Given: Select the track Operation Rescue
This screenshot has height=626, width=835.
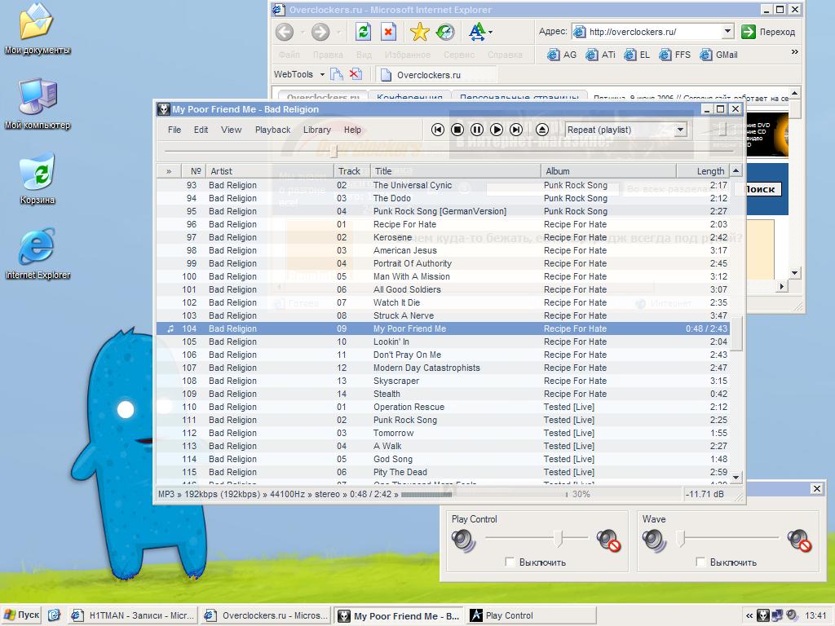Looking at the screenshot, I should pyautogui.click(x=443, y=407).
